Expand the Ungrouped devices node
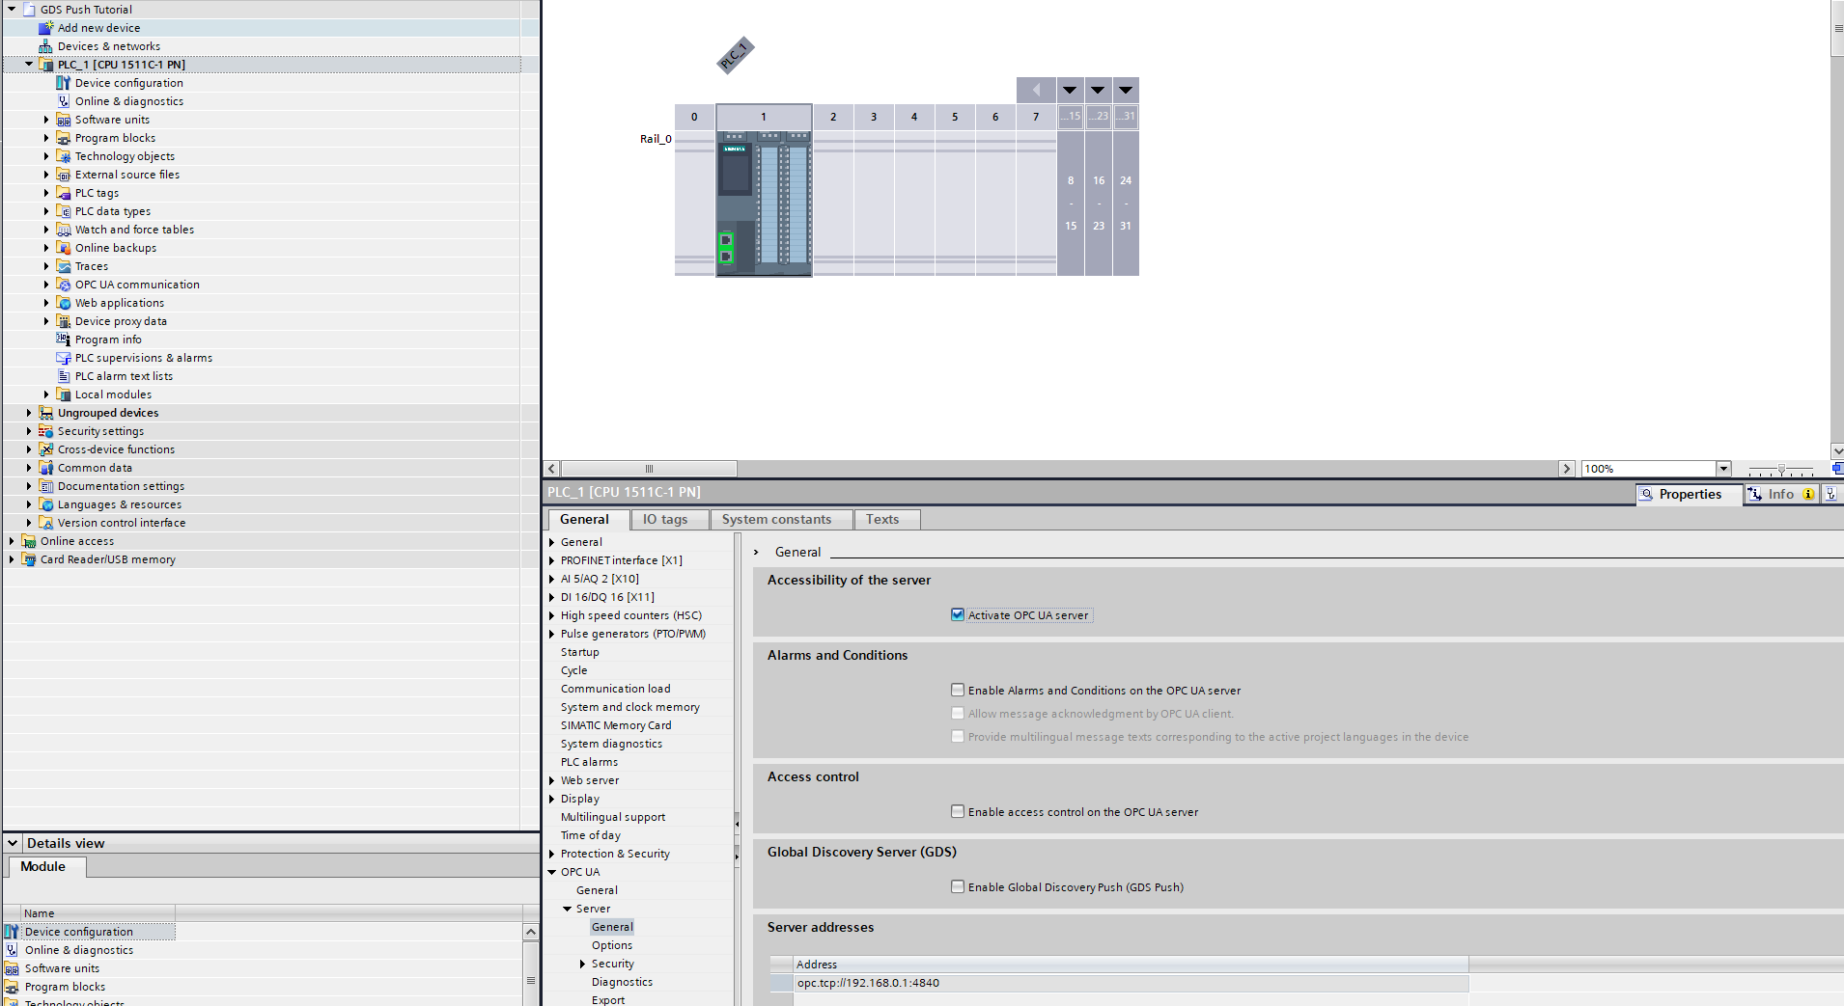 29,413
